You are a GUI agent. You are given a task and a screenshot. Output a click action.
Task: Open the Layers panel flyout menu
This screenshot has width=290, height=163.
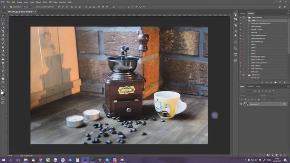point(288,86)
